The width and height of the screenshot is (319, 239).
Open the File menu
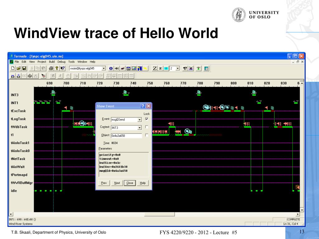[17, 62]
